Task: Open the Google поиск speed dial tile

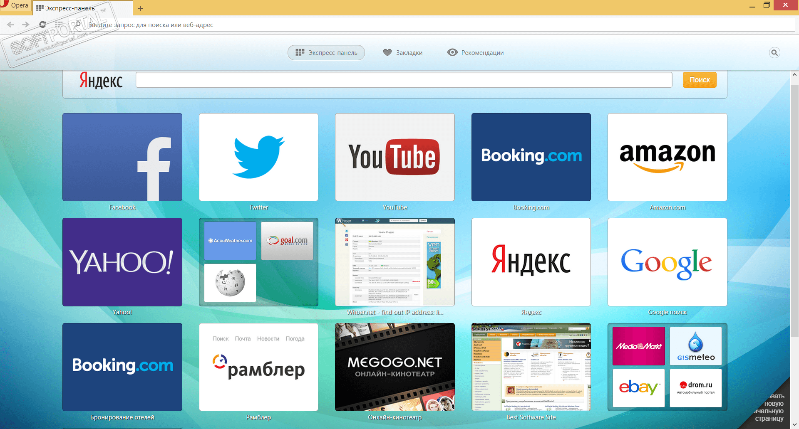Action: [667, 262]
